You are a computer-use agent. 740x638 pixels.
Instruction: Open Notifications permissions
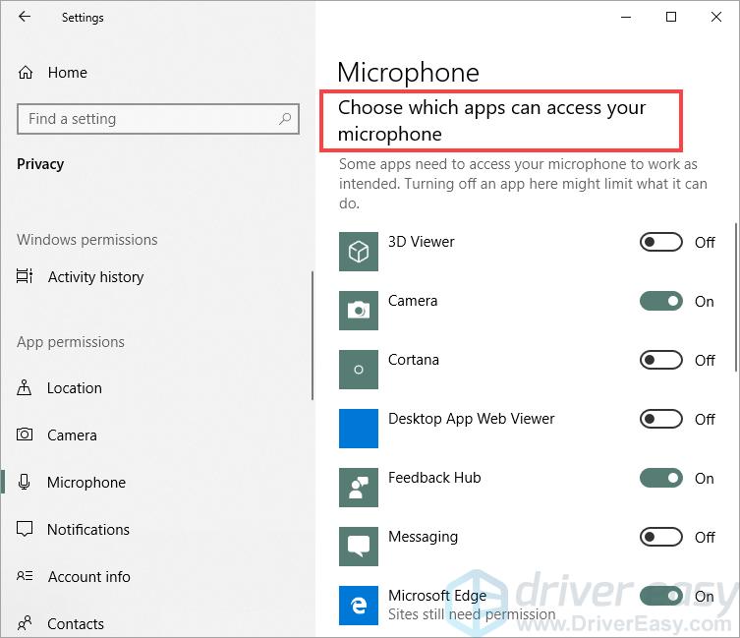[x=88, y=530]
